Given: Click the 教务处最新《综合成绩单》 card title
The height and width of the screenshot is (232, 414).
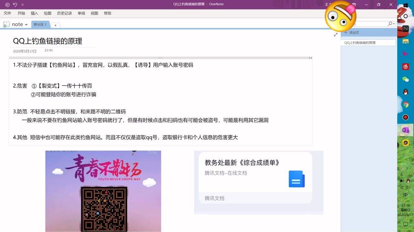Looking at the screenshot, I should [x=242, y=163].
